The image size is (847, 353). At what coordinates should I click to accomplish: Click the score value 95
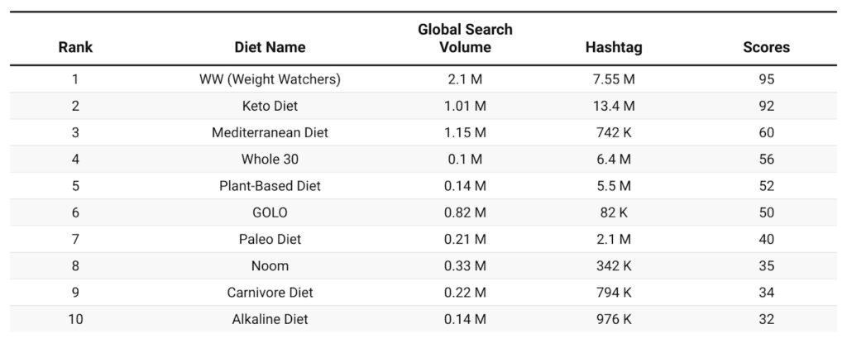pos(766,80)
